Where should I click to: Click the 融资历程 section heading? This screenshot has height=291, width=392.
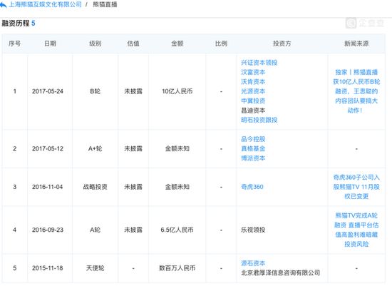[x=16, y=24]
